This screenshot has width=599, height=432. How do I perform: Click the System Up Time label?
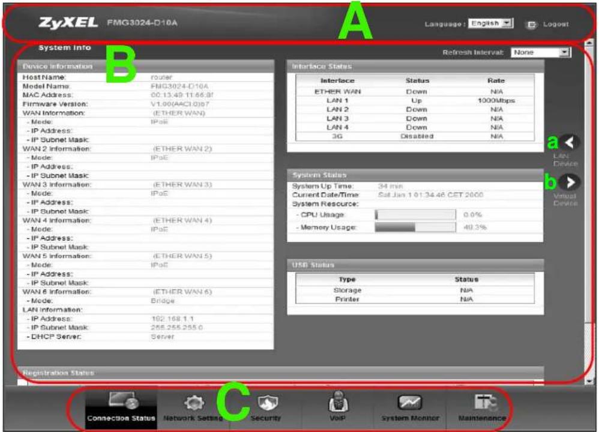[x=323, y=186]
